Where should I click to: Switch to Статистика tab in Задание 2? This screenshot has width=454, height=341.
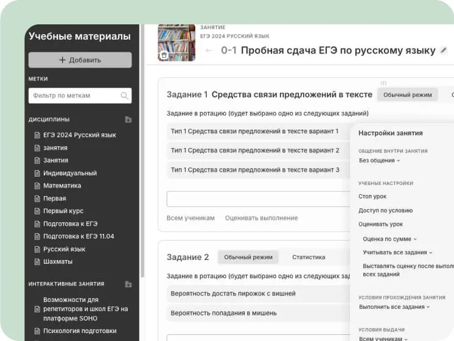309,257
